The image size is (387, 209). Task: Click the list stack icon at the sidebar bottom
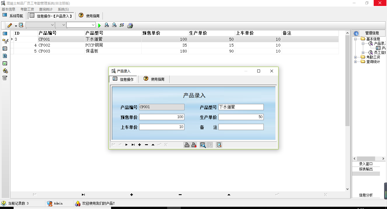tap(5, 78)
